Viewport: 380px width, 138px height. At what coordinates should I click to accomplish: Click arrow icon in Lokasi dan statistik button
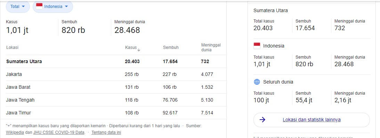262,120
